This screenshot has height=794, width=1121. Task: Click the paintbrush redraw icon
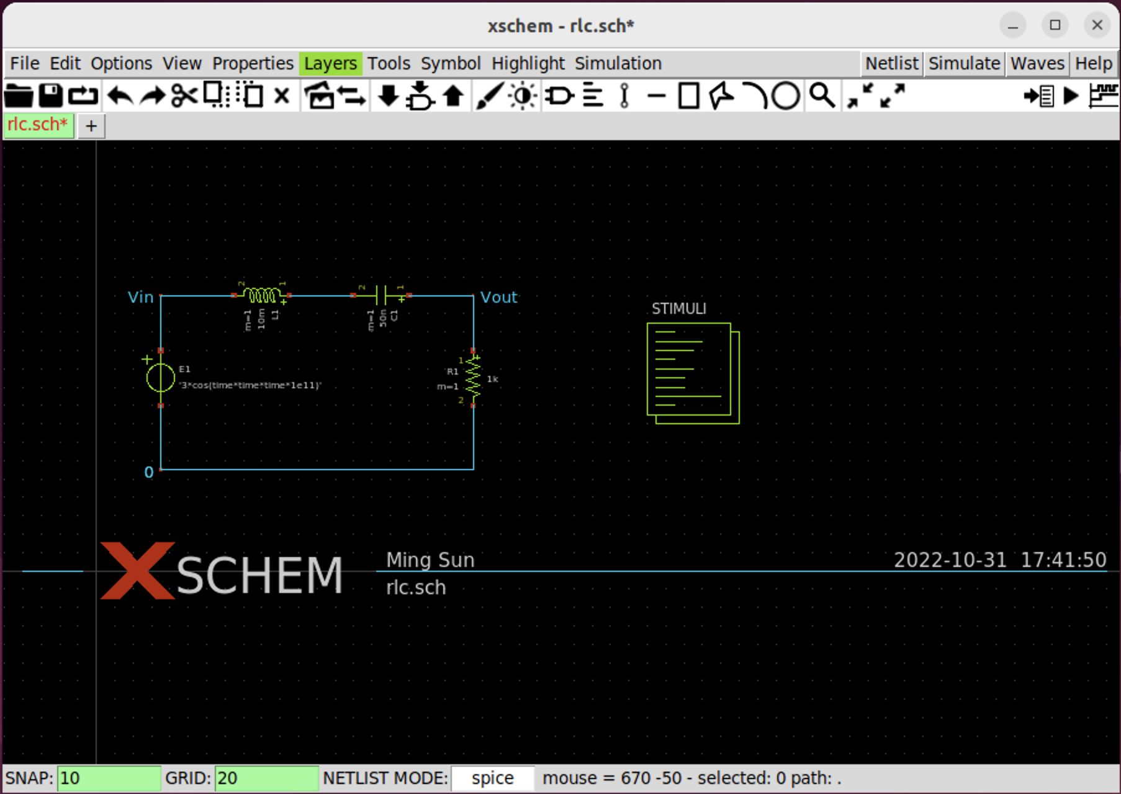tap(490, 96)
